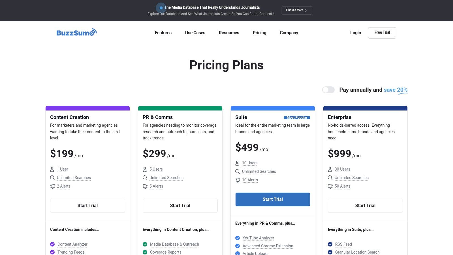
Task: Open the Features dropdown menu
Action: 163,33
